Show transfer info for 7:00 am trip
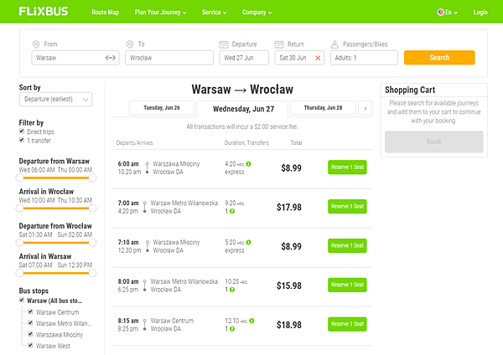The height and width of the screenshot is (355, 503). (232, 211)
